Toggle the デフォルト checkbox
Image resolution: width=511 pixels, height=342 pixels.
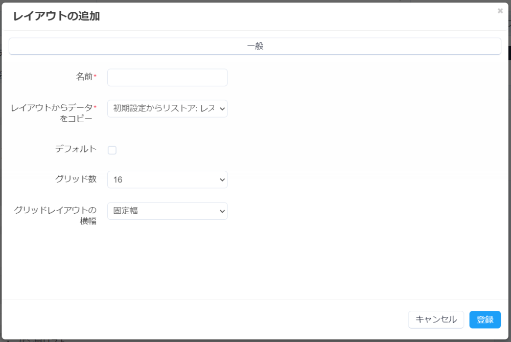(112, 150)
